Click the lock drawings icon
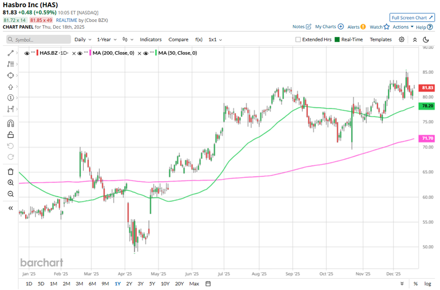440x290 pixels. coord(11,135)
